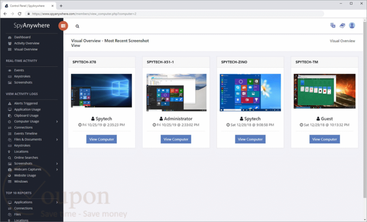Image resolution: width=367 pixels, height=222 pixels.
Task: Click the Connections arrows icon under activity logs
Action: tap(10, 128)
